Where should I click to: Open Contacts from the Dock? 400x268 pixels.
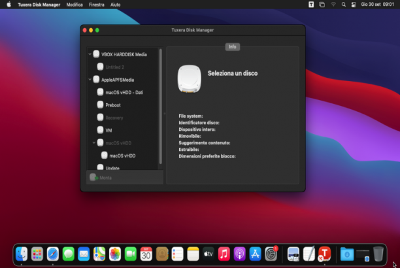click(x=162, y=254)
